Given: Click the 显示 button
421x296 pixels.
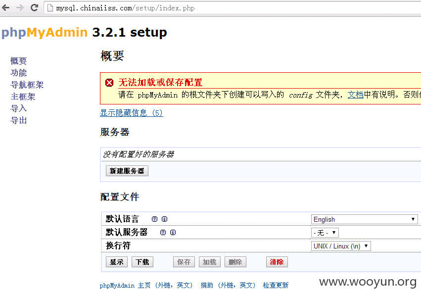Looking at the screenshot, I should 117,262.
